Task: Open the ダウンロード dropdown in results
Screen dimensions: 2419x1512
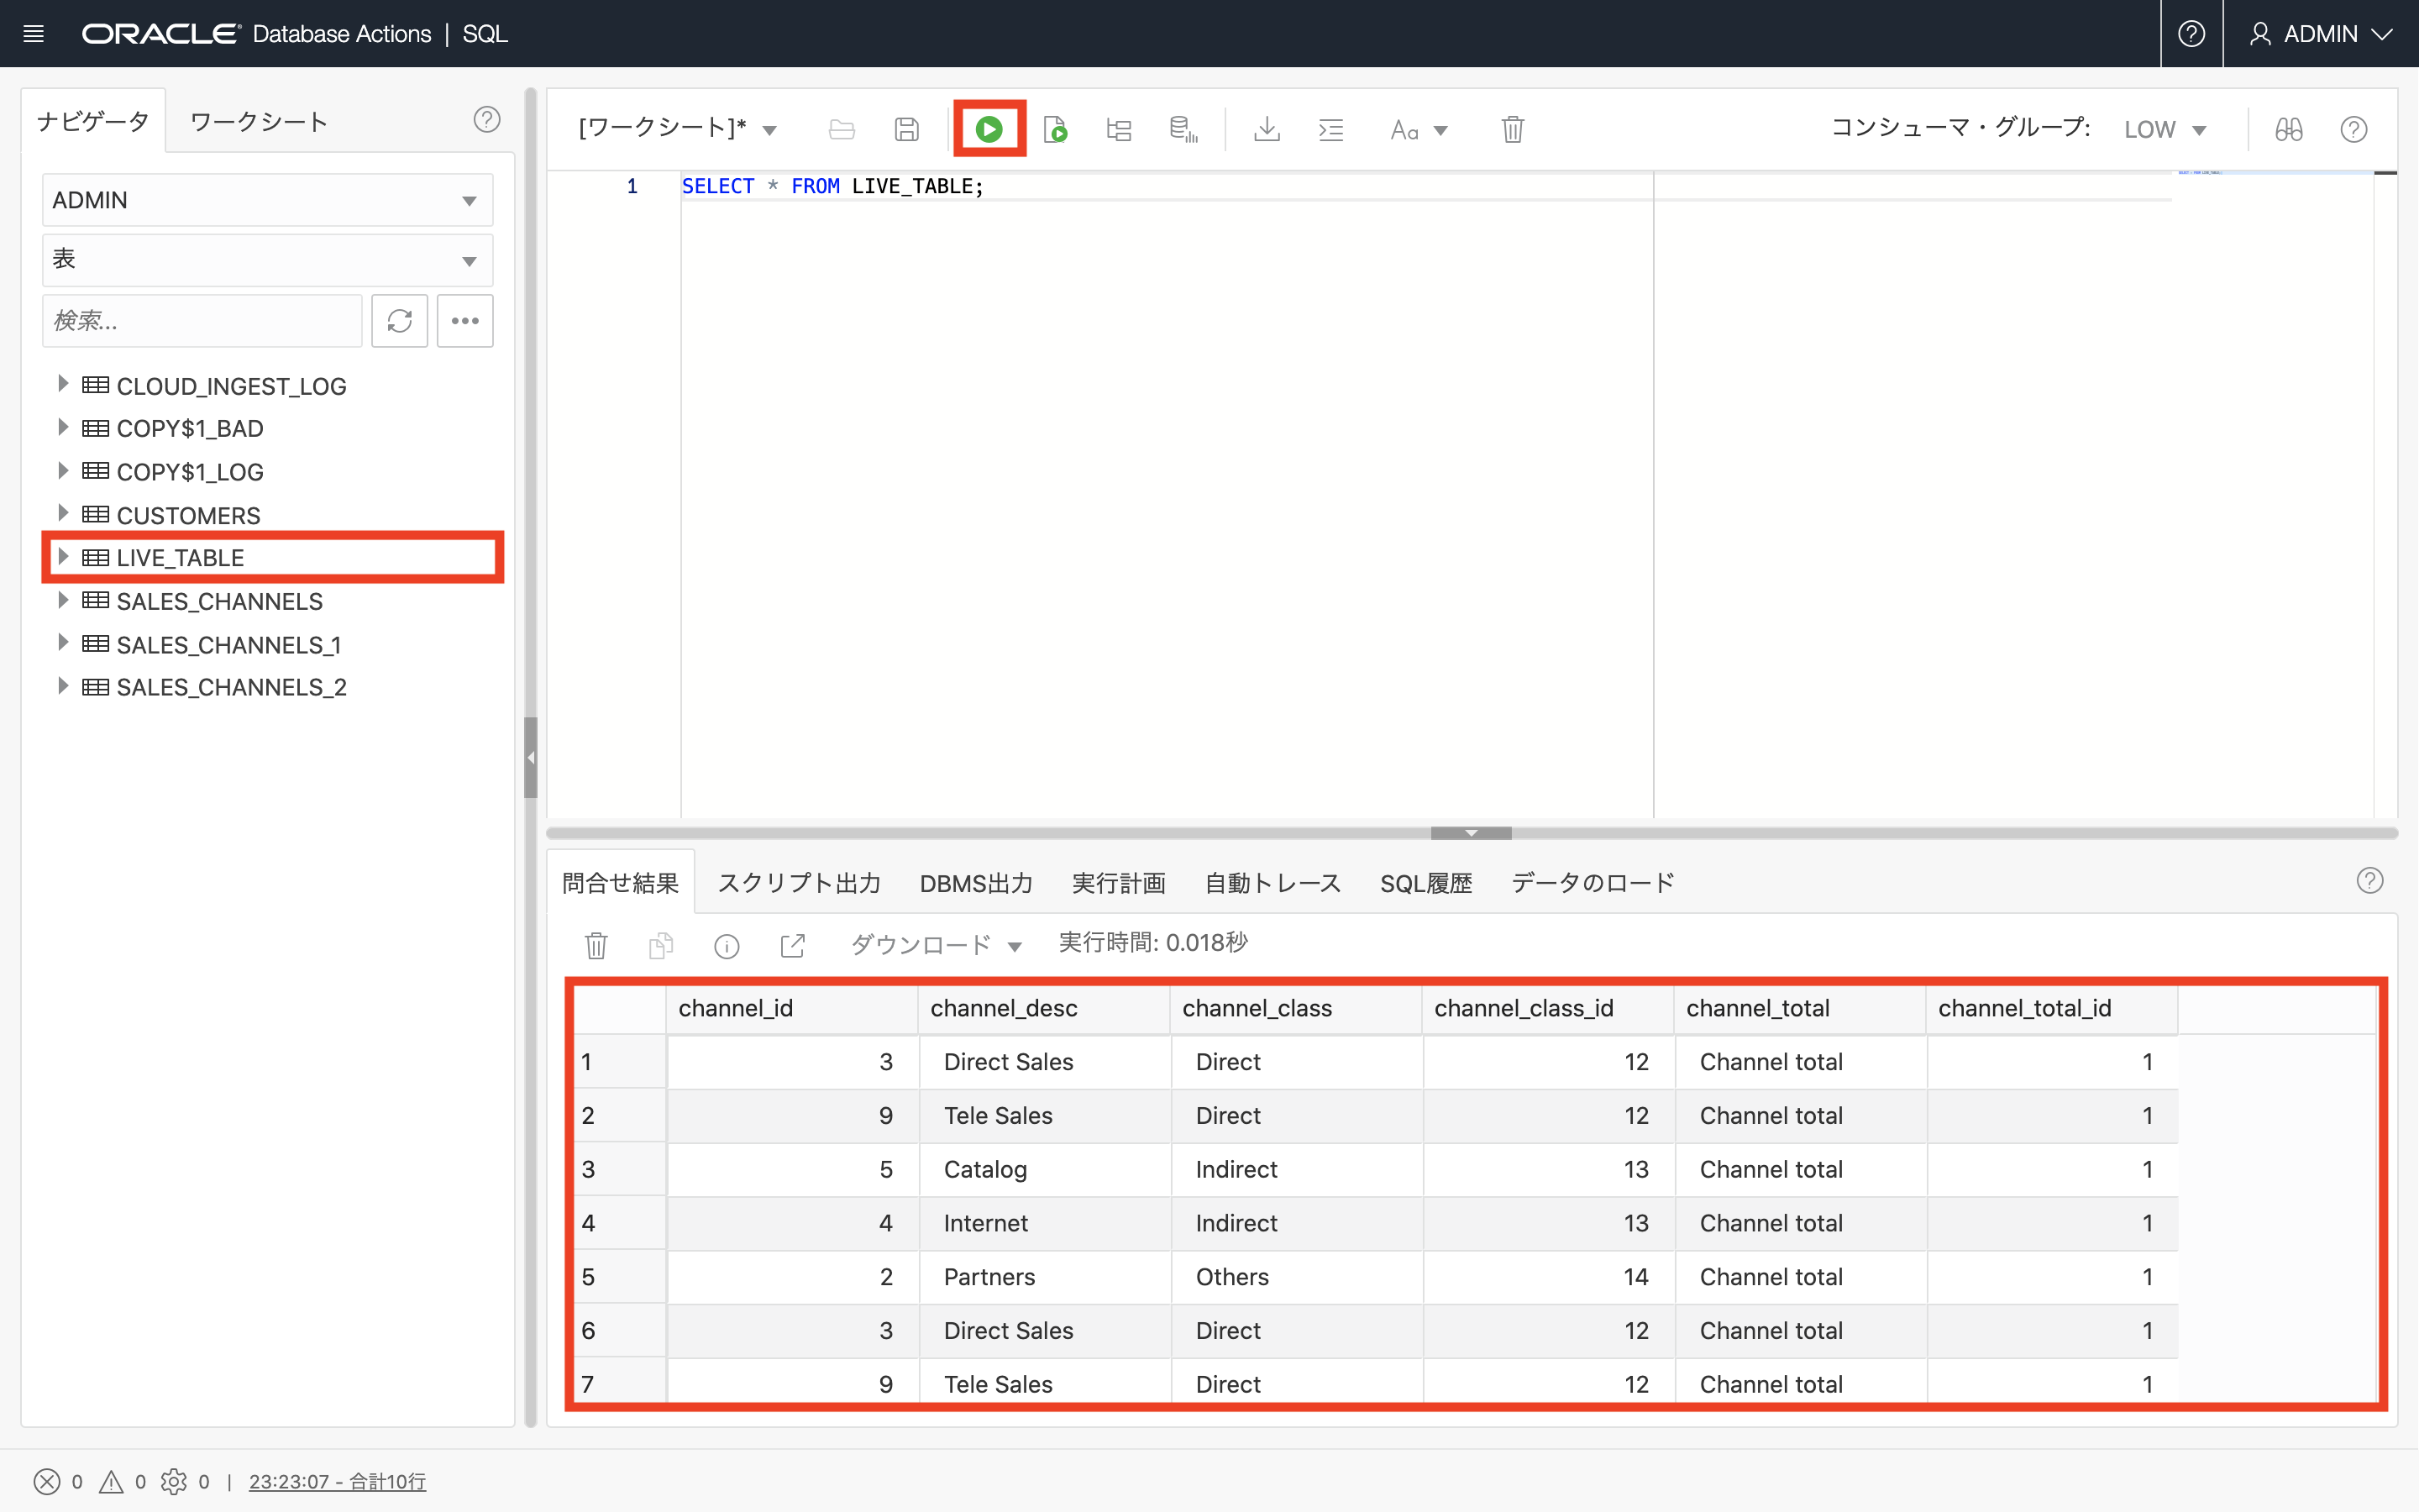Action: click(x=936, y=945)
